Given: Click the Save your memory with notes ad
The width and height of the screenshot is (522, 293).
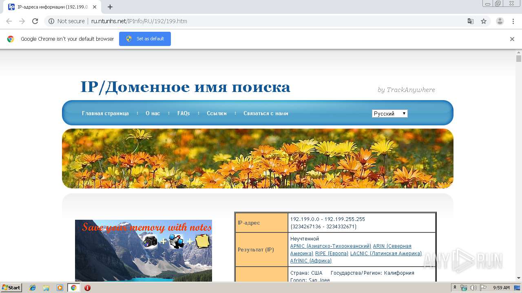Looking at the screenshot, I should [x=144, y=251].
